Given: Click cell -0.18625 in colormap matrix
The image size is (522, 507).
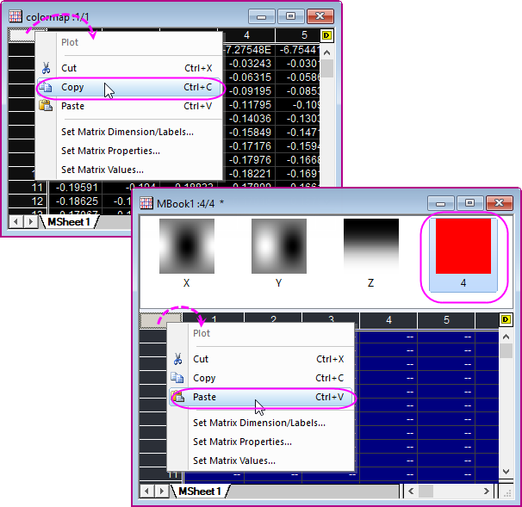Looking at the screenshot, I should 76,201.
